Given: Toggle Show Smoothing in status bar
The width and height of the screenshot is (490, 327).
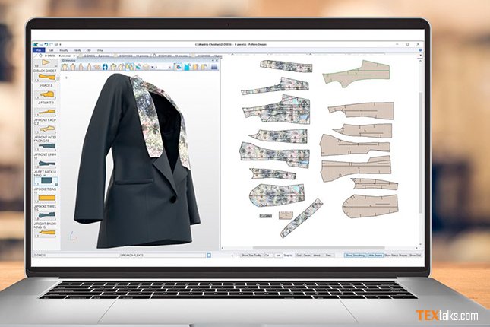Looking at the screenshot, I should click(356, 256).
